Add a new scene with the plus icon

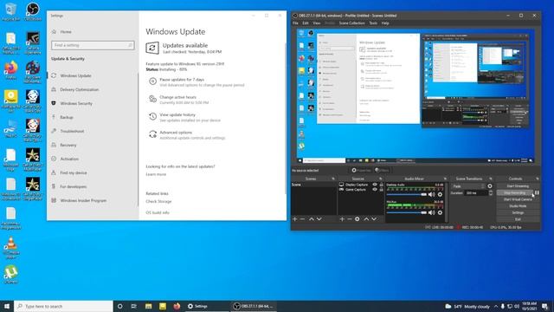pyautogui.click(x=294, y=219)
